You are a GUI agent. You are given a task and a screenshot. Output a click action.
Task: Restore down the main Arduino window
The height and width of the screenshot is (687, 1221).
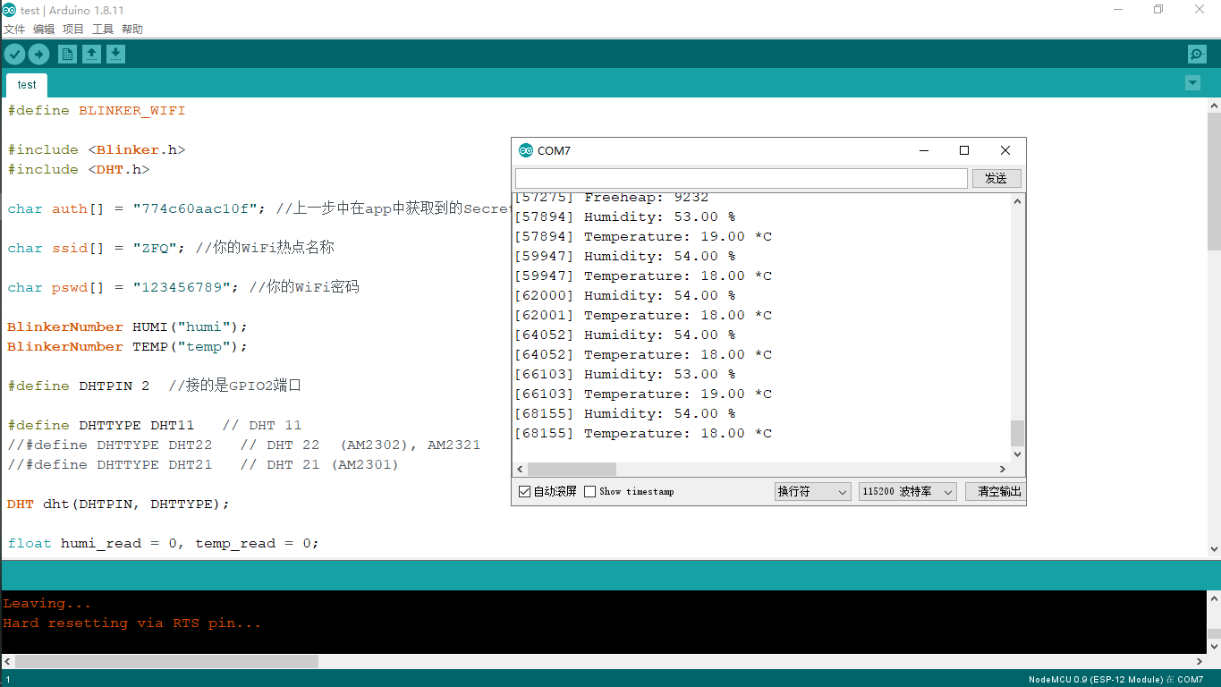tap(1158, 9)
